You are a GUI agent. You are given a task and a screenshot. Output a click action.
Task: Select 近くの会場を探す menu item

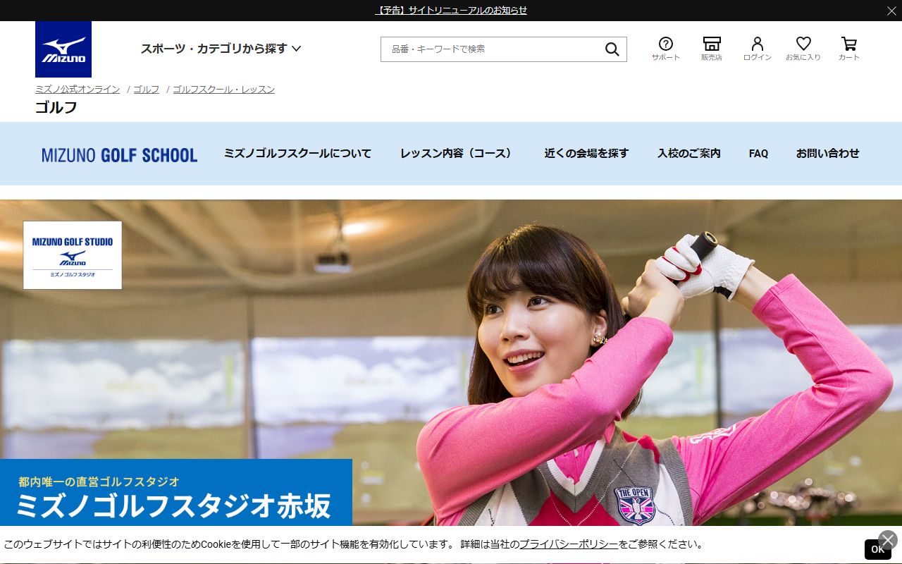pyautogui.click(x=586, y=153)
